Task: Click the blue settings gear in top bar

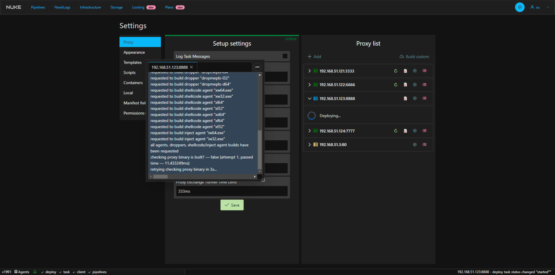Action: click(519, 7)
